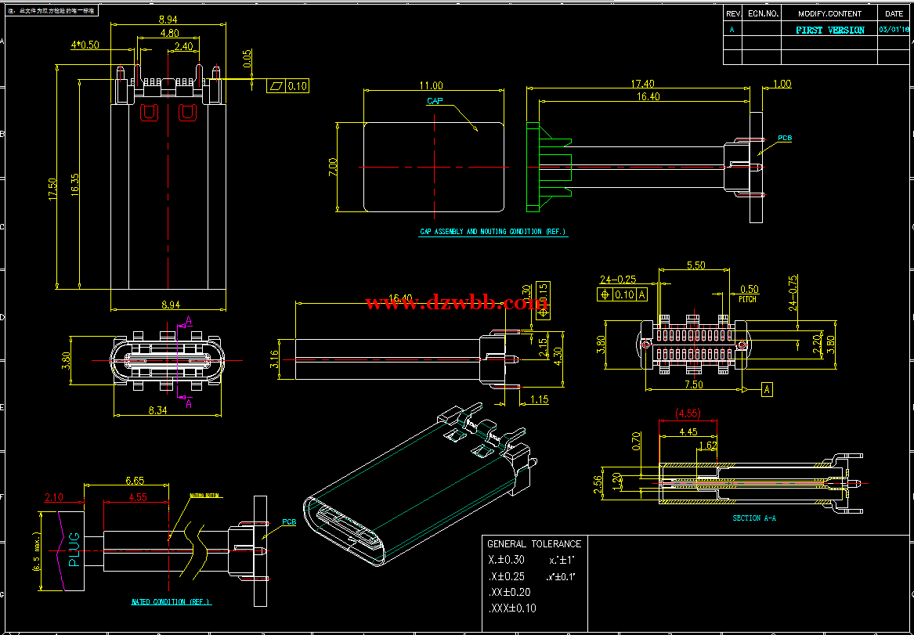The image size is (914, 635).
Task: Select the (6.5 max.) vertical dimension
Action: tap(36, 552)
